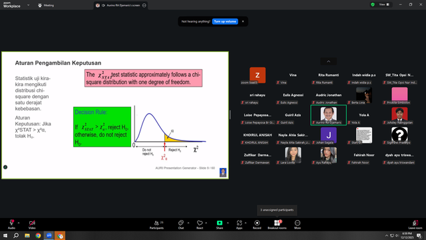Click the presenter photo on slide corner
The height and width of the screenshot is (240, 426).
(223, 173)
